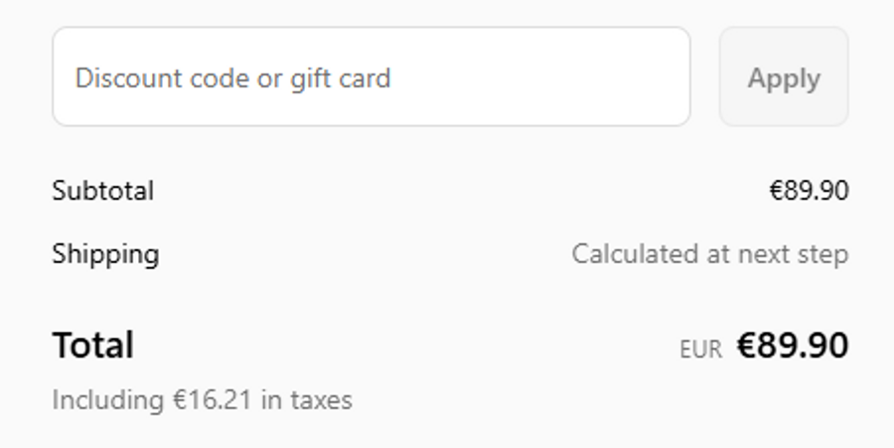The height and width of the screenshot is (448, 894).
Task: Click the €16.21 tax amount
Action: click(213, 400)
